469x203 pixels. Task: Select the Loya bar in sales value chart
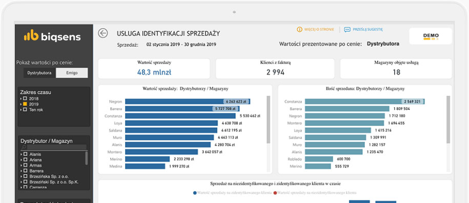[171, 123]
